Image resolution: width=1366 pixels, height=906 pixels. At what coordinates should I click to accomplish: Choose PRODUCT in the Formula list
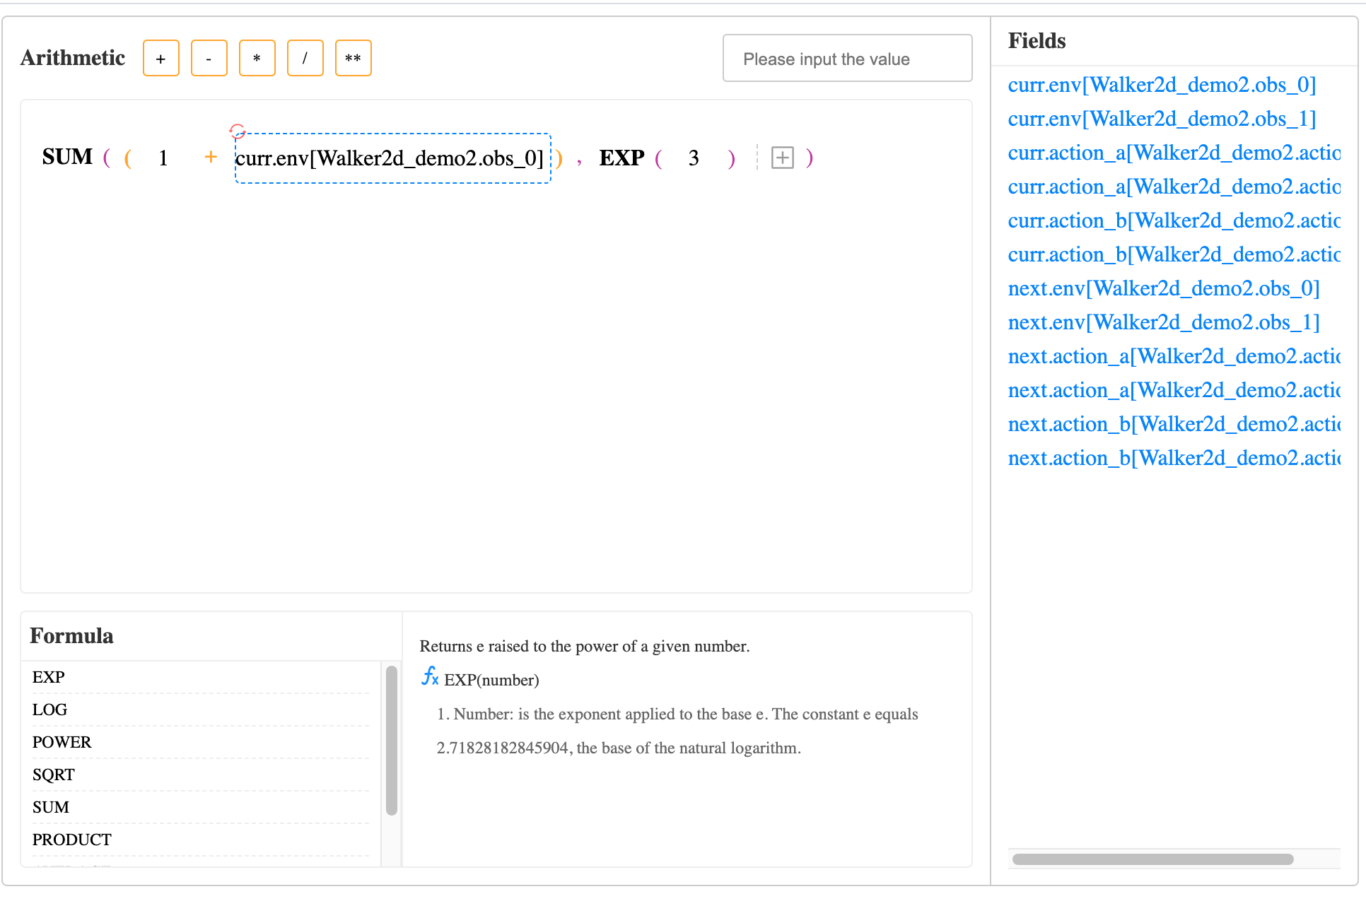72,840
